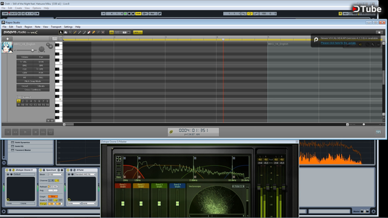Click the track pan knob
This screenshot has width=388, height=218.
42,50
